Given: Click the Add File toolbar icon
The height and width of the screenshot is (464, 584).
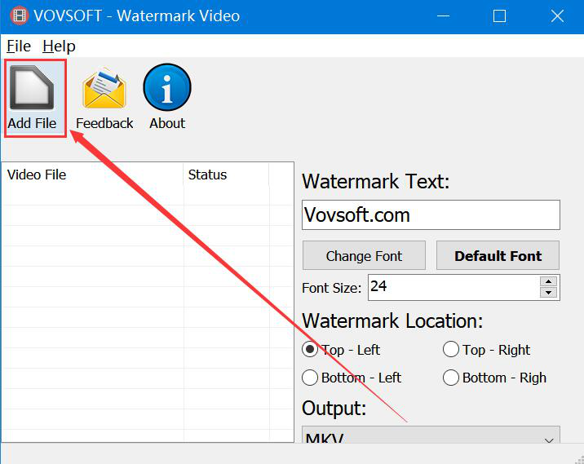Looking at the screenshot, I should (33, 89).
